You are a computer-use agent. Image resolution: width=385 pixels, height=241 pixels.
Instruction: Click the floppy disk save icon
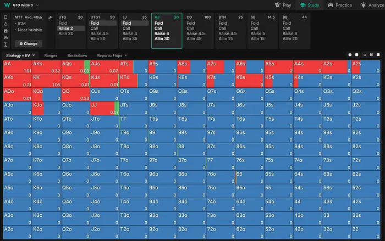click(x=5, y=31)
